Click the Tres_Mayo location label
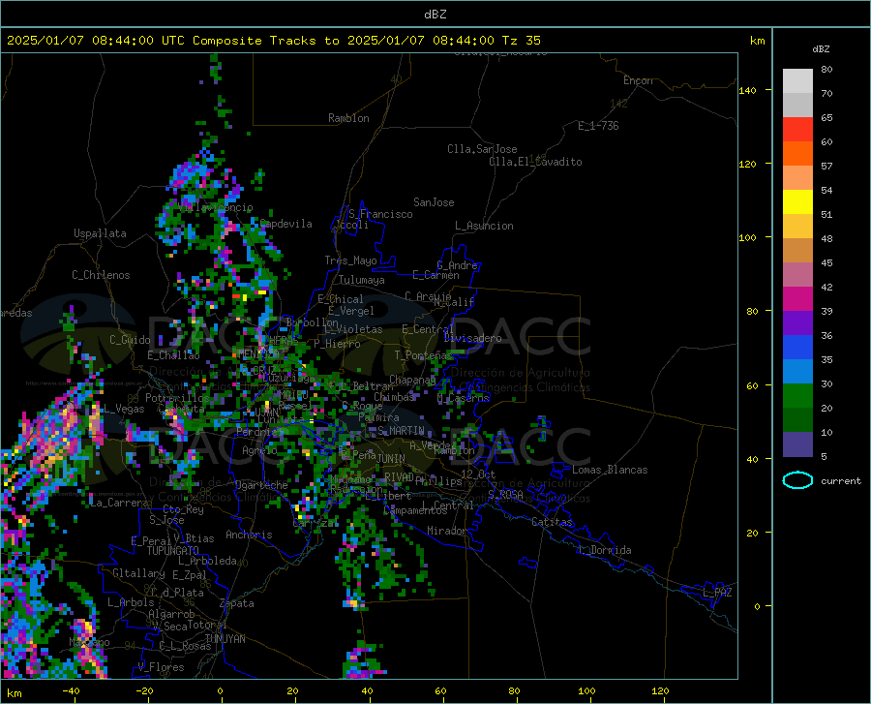 [350, 260]
